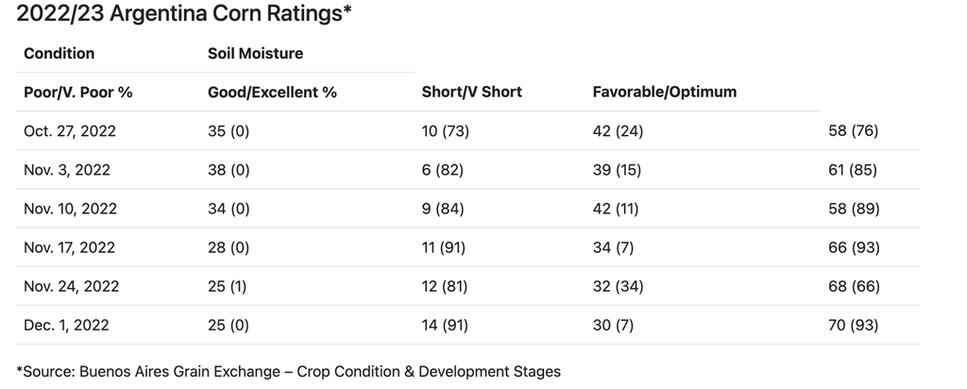Click the "Good/Excellent %" subheader

tap(272, 92)
